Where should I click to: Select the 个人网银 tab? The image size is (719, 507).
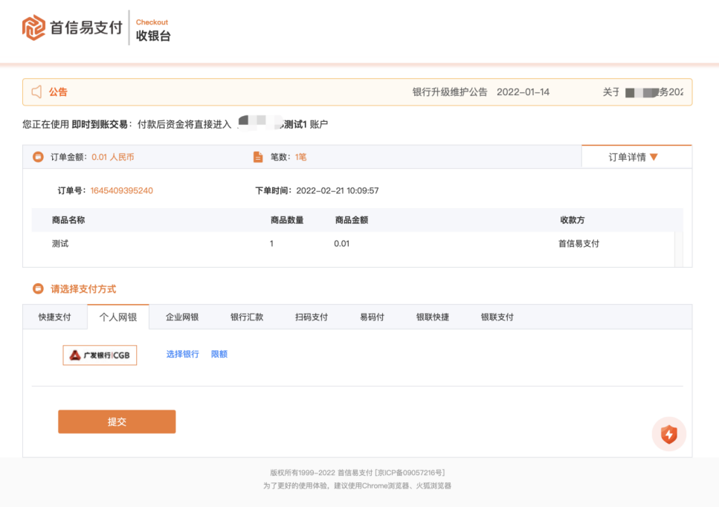[118, 317]
